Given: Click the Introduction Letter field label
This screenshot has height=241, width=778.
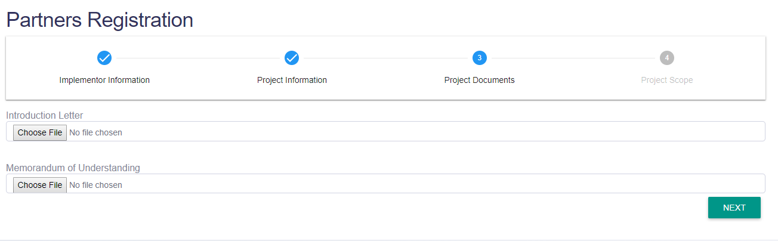Looking at the screenshot, I should pyautogui.click(x=45, y=115).
